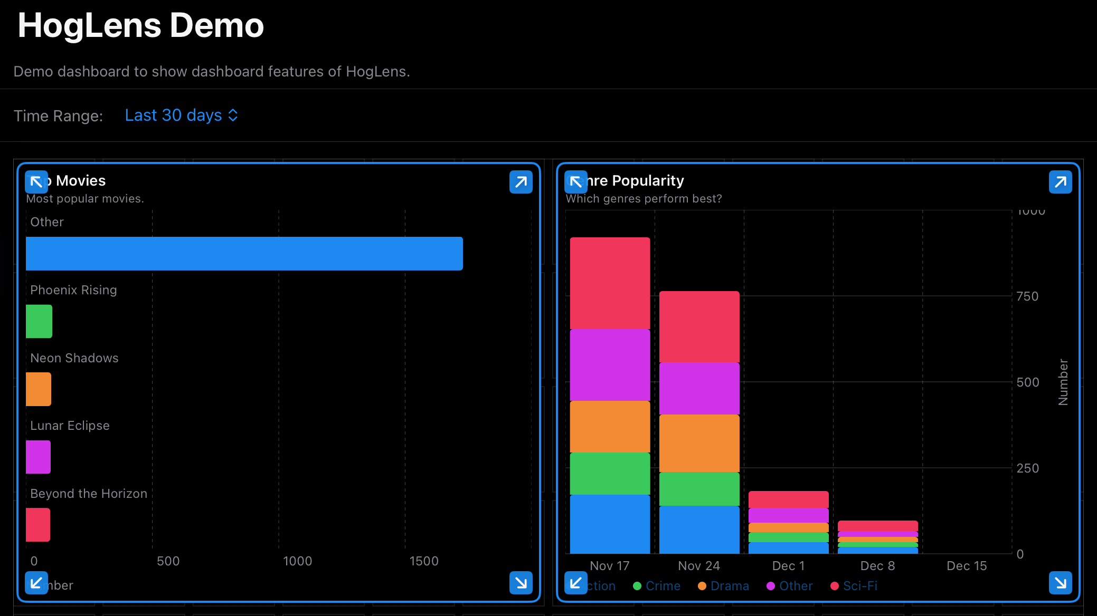
Task: Click the Genre Popularity card title
Action: tap(625, 181)
